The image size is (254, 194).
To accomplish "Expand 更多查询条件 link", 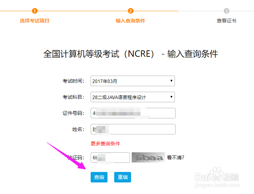I will tap(105, 144).
